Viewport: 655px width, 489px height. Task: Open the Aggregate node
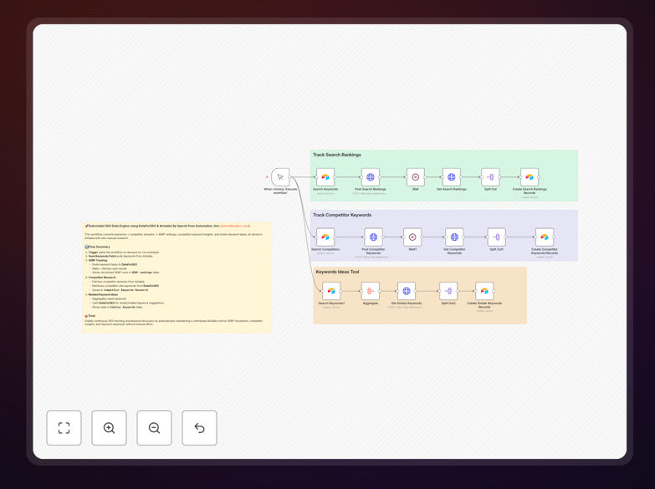[x=371, y=291]
